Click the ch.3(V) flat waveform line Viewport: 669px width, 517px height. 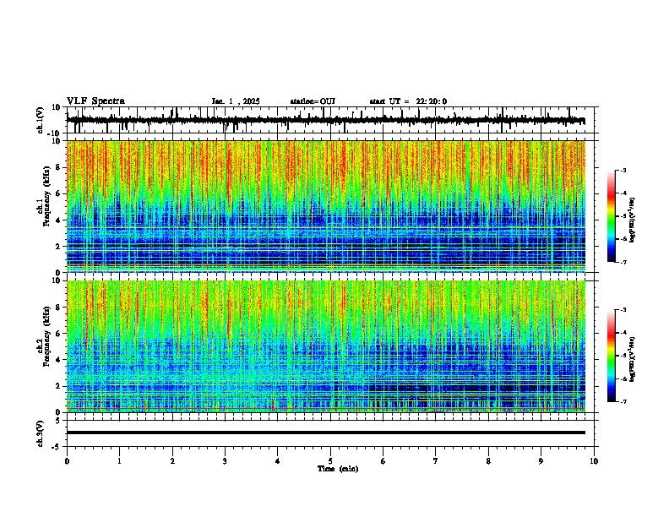(326, 433)
